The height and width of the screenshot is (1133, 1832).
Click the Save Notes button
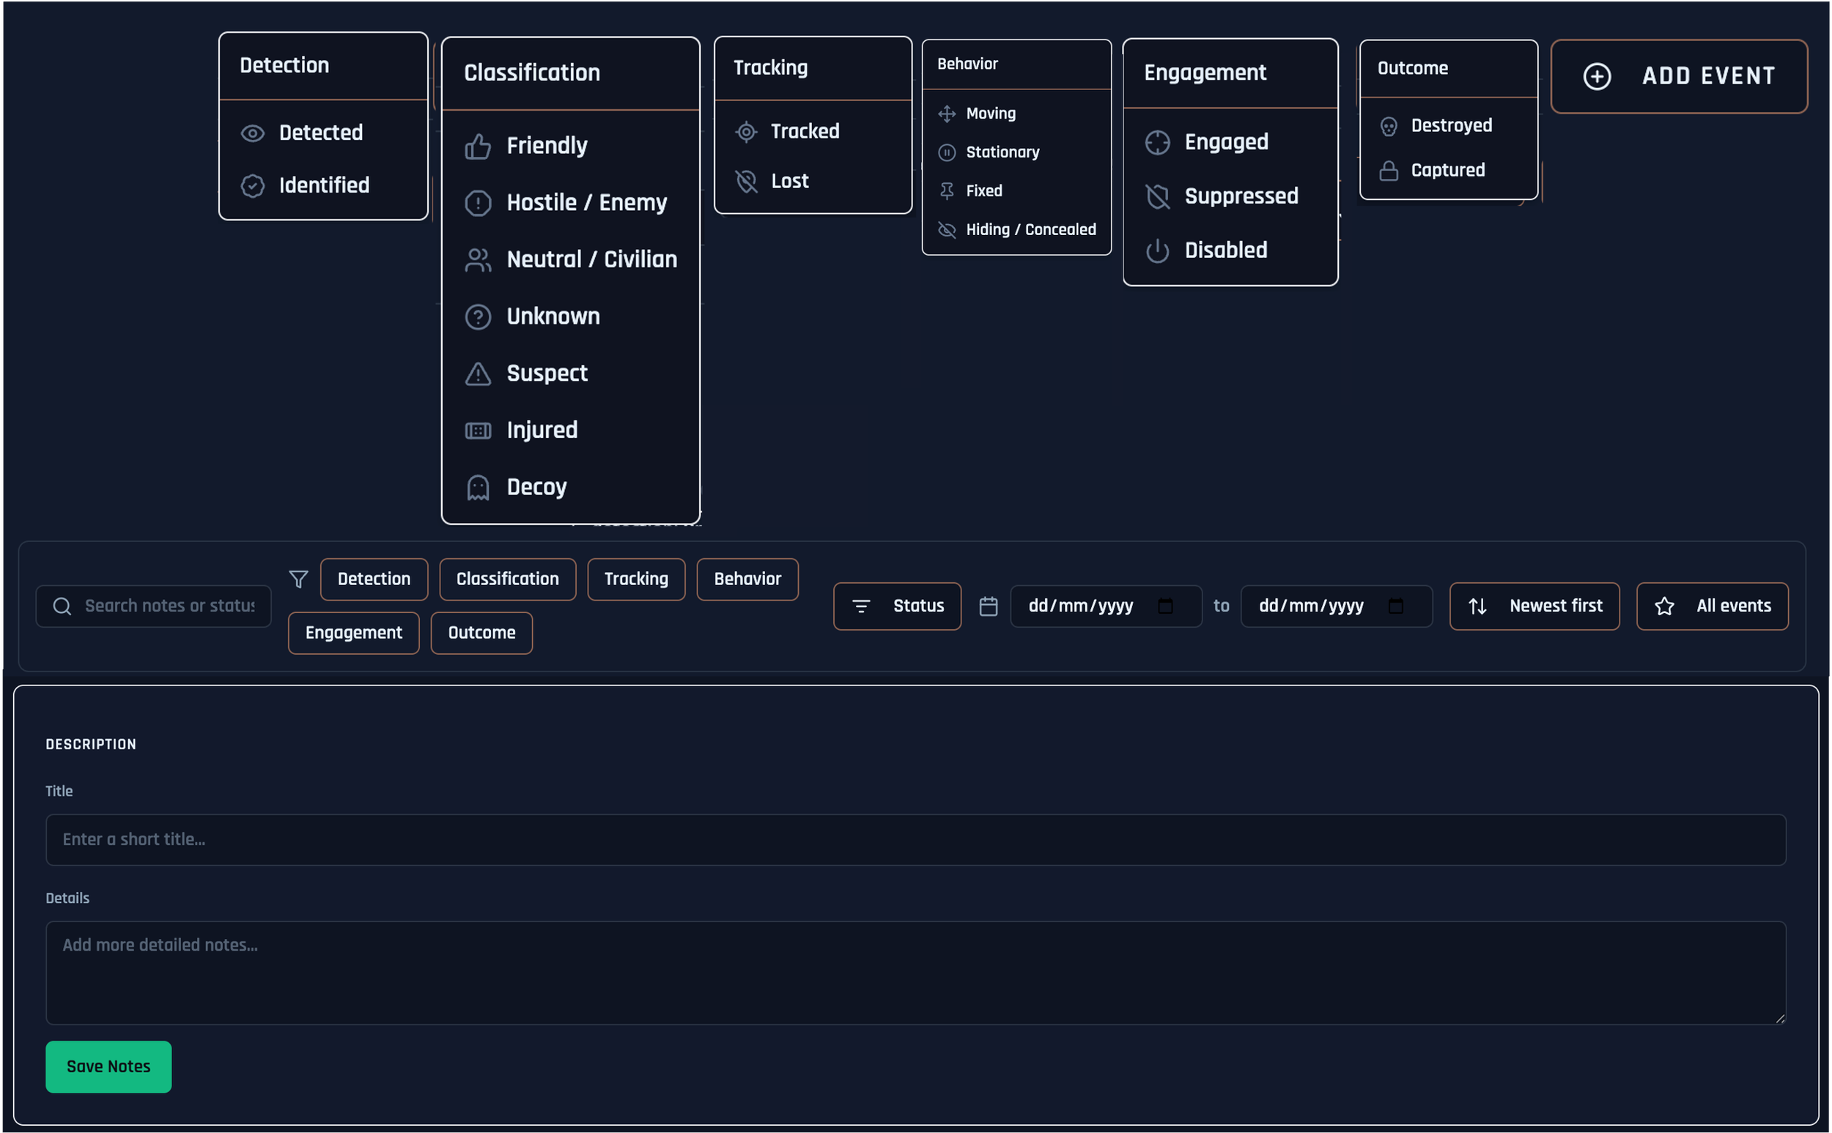[108, 1066]
